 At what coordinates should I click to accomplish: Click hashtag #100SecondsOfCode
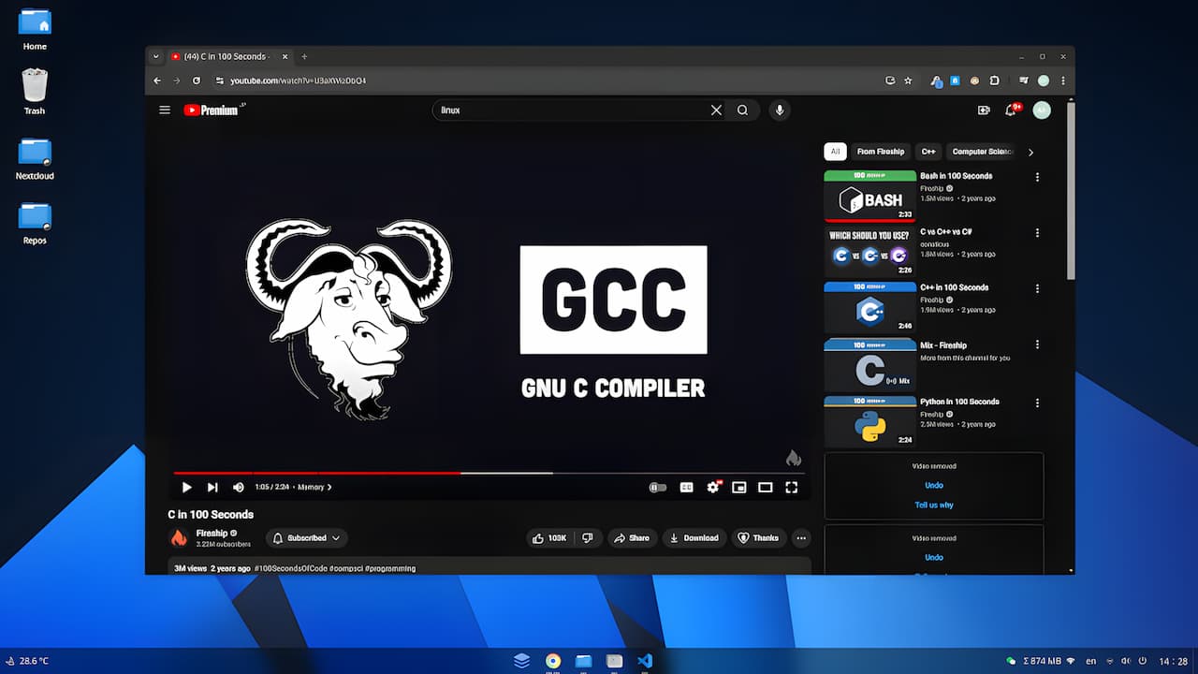[x=289, y=568]
